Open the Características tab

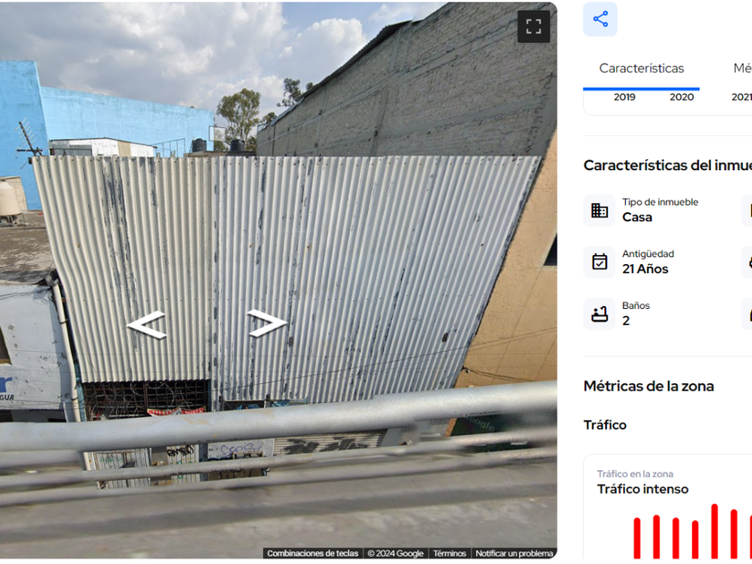coord(641,69)
